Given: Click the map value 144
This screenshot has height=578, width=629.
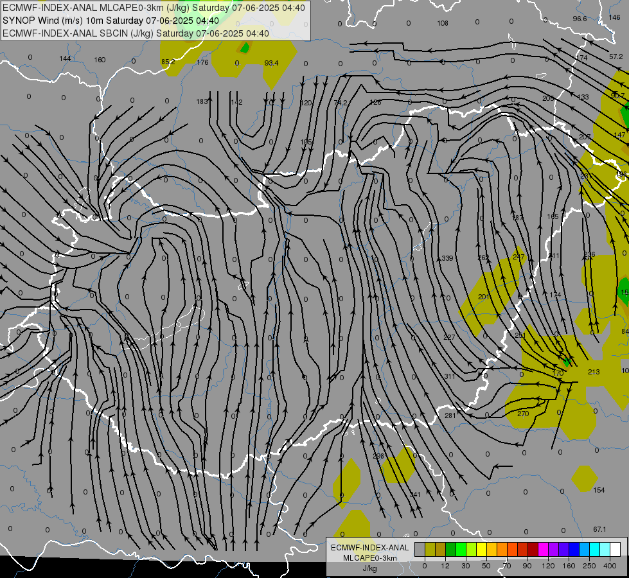Looking at the screenshot, I should coord(65,58).
